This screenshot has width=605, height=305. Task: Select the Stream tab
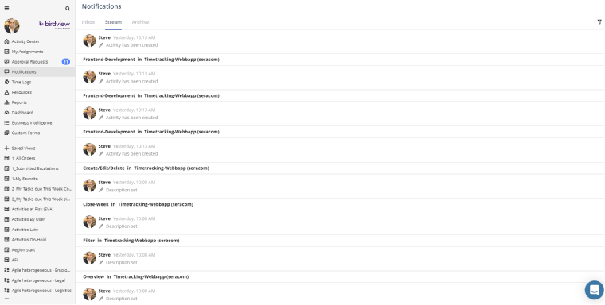pyautogui.click(x=113, y=22)
